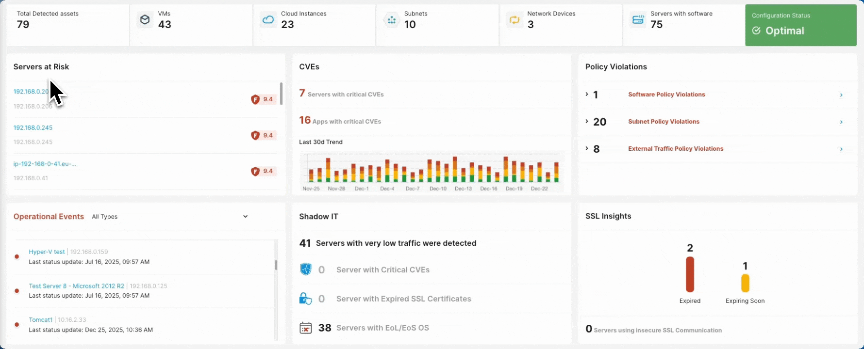864x349 pixels.
Task: Expand Software Policy Violations row
Action: tap(587, 95)
